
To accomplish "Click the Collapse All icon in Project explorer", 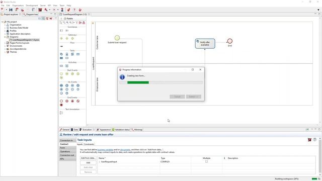I will pyautogui.click(x=40, y=19).
